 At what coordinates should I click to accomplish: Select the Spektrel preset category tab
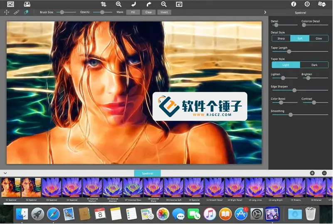point(147,173)
